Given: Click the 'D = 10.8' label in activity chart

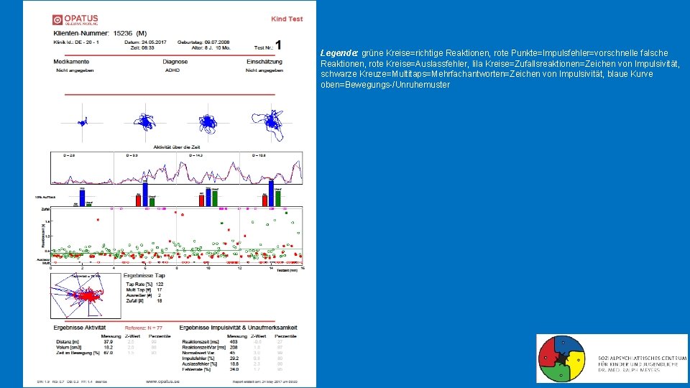Looking at the screenshot, I should 259,156.
